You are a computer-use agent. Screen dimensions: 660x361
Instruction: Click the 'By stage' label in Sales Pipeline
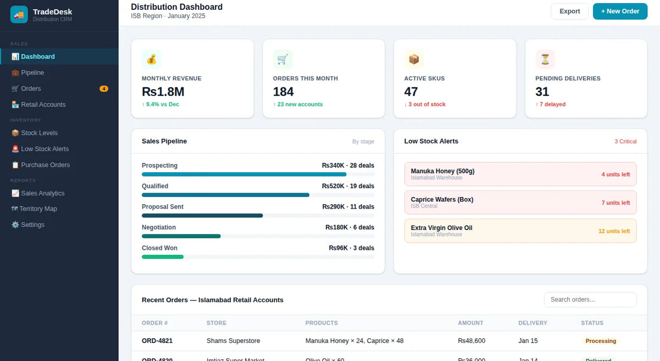[x=363, y=141]
